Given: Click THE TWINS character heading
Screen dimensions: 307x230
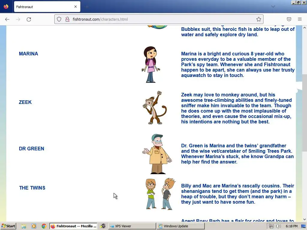Looking at the screenshot, I should (x=32, y=188).
